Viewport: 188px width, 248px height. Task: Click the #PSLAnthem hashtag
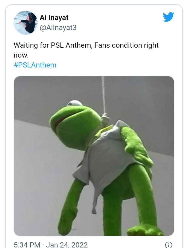(x=35, y=65)
